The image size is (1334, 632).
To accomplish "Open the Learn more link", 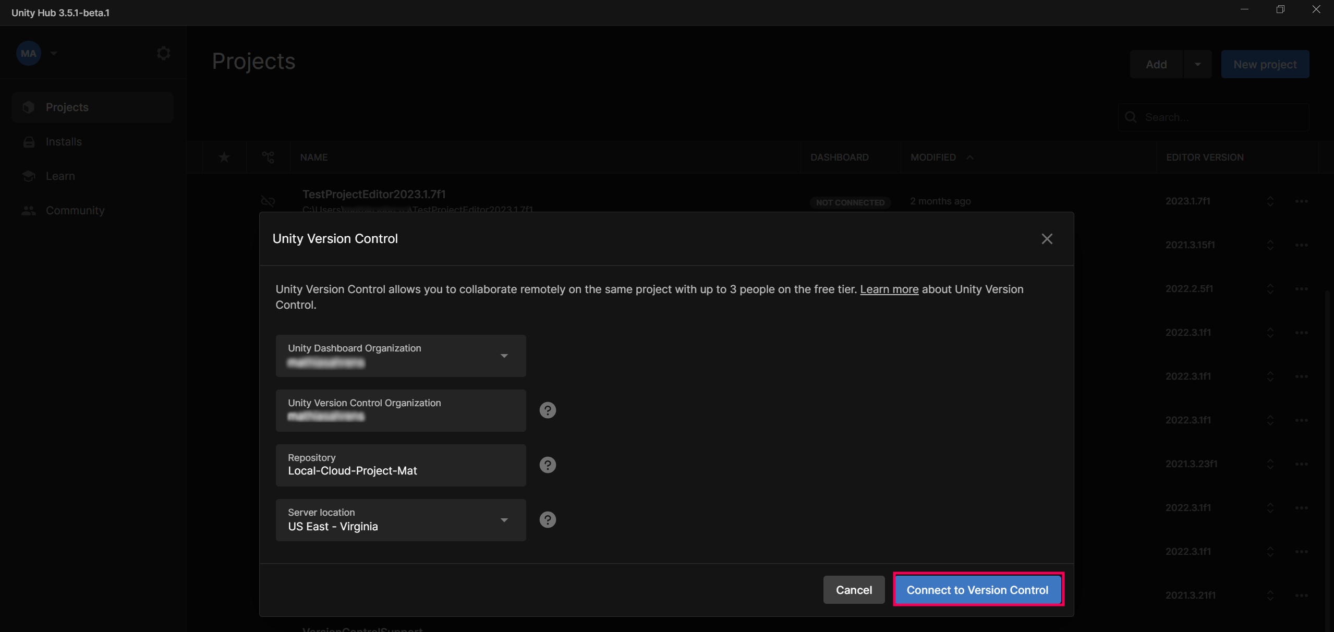I will (x=889, y=289).
